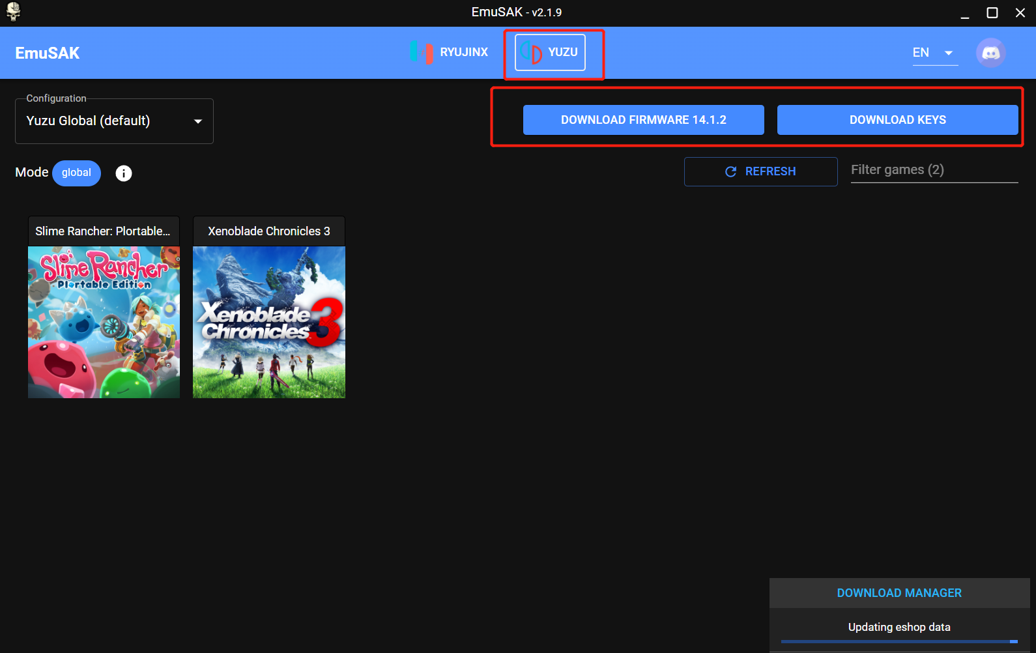
Task: Switch to the Ryujinx emulator tab
Action: [x=450, y=52]
